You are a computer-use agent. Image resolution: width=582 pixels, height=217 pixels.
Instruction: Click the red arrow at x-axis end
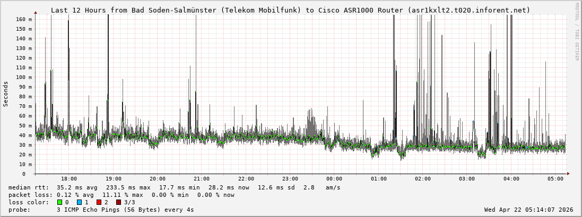point(568,174)
